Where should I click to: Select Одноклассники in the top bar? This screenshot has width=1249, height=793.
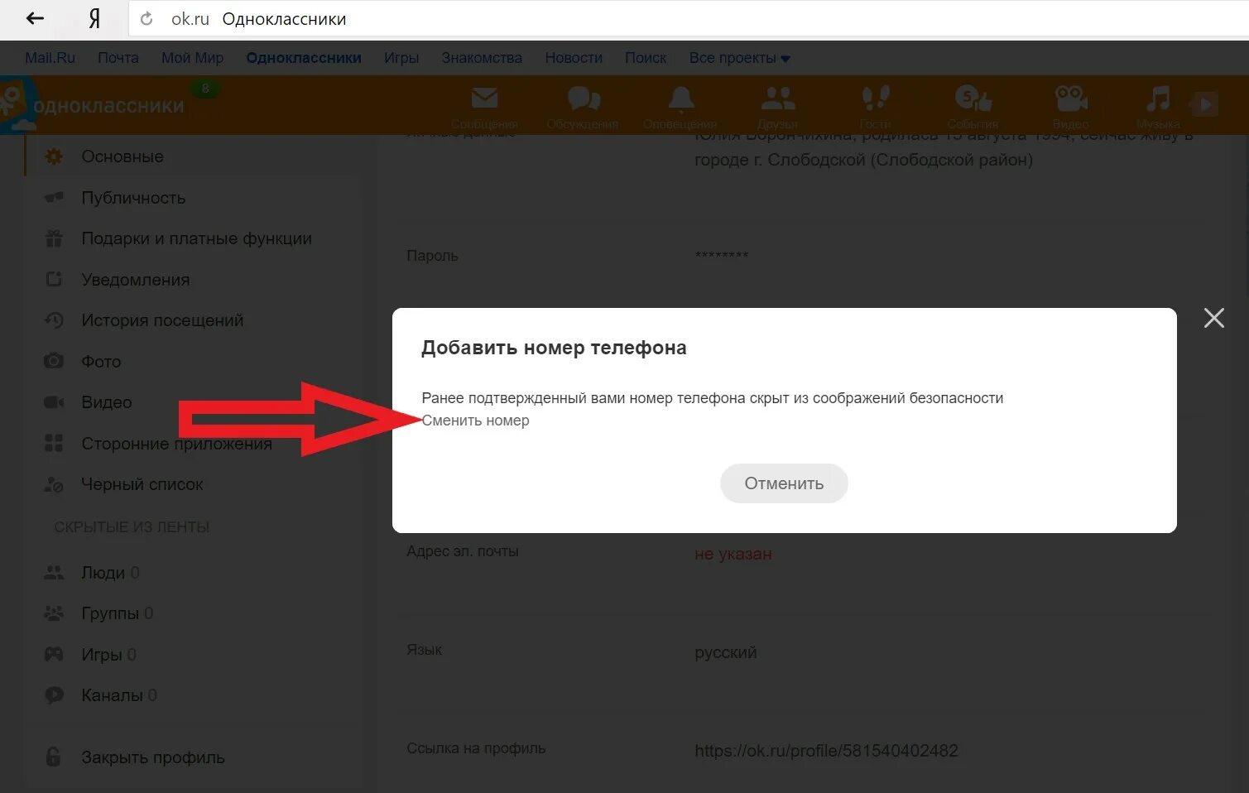[x=304, y=58]
